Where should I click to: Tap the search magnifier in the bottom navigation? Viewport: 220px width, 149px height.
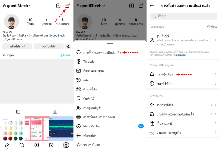tap(22, 145)
